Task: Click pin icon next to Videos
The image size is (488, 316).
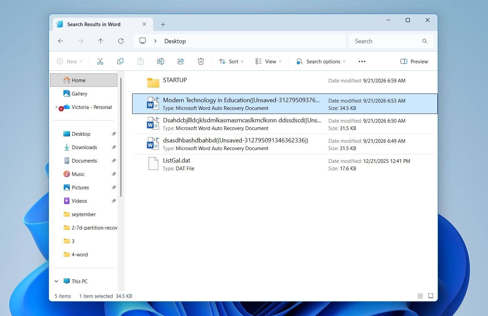Action: point(114,201)
